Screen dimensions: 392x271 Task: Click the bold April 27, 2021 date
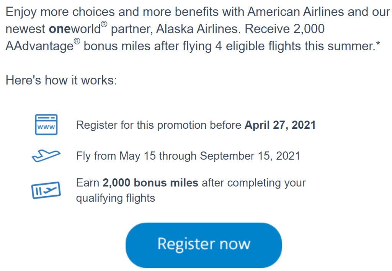280,125
